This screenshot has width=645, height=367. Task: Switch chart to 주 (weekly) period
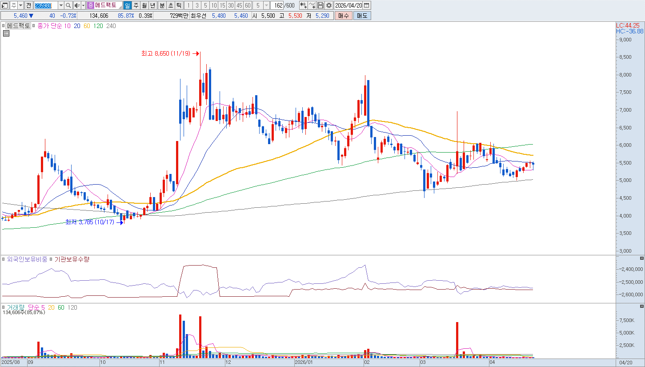(x=136, y=5)
